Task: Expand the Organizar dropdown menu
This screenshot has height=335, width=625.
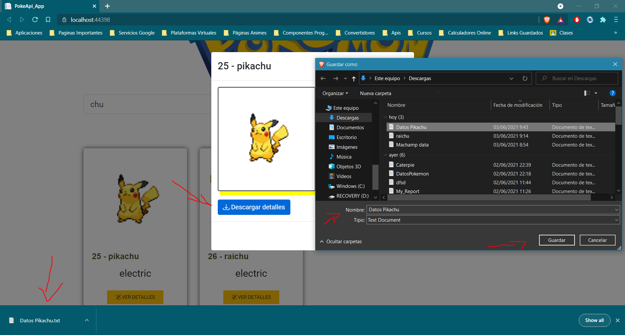Action: point(335,93)
